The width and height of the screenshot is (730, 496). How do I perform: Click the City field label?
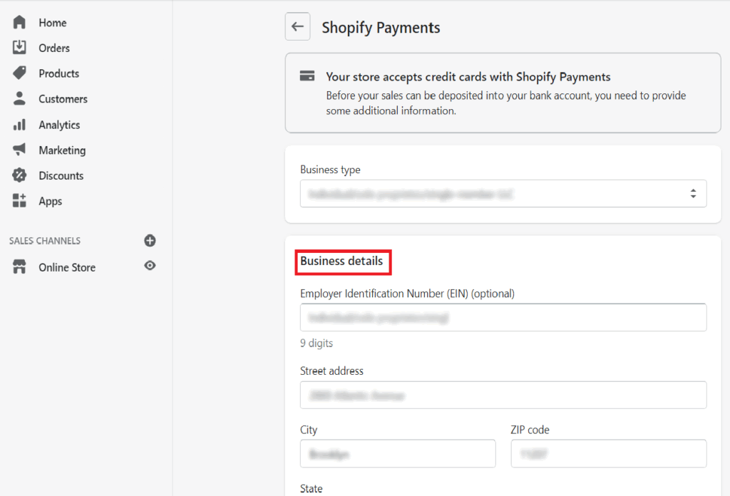pyautogui.click(x=309, y=430)
